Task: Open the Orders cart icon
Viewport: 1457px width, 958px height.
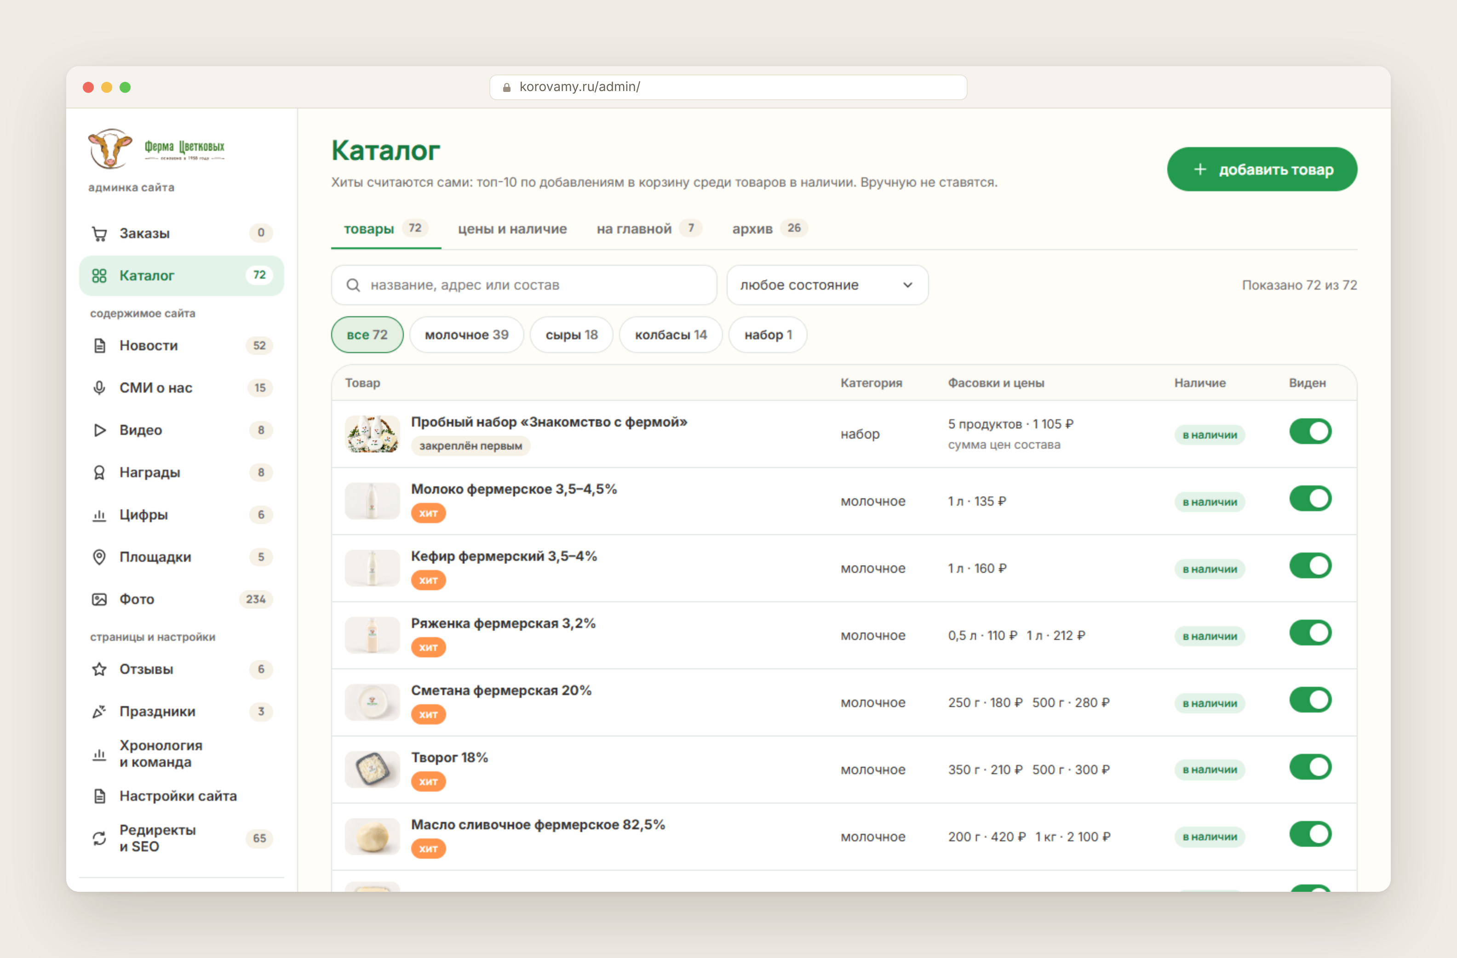Action: (x=99, y=233)
